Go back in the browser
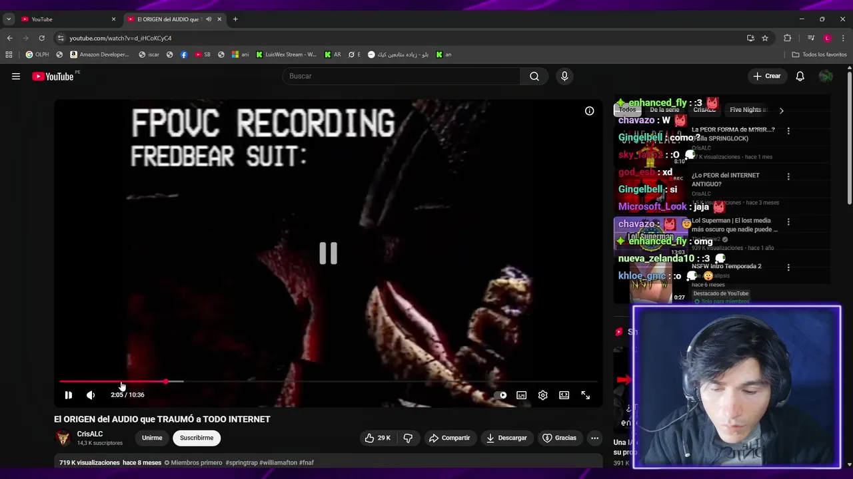The image size is (853, 479). click(x=9, y=38)
